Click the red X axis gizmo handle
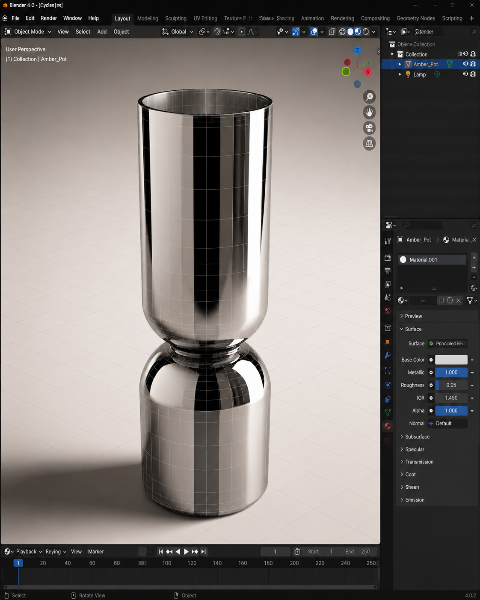 point(368,72)
